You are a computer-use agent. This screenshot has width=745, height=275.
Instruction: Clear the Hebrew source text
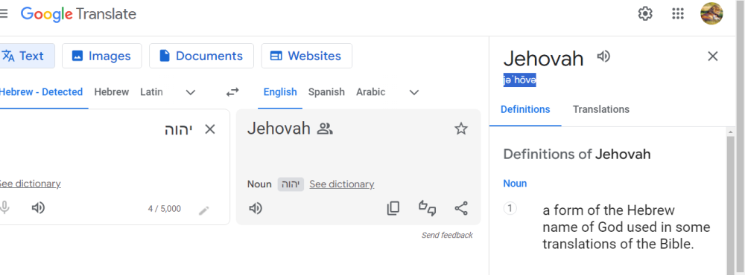click(209, 129)
